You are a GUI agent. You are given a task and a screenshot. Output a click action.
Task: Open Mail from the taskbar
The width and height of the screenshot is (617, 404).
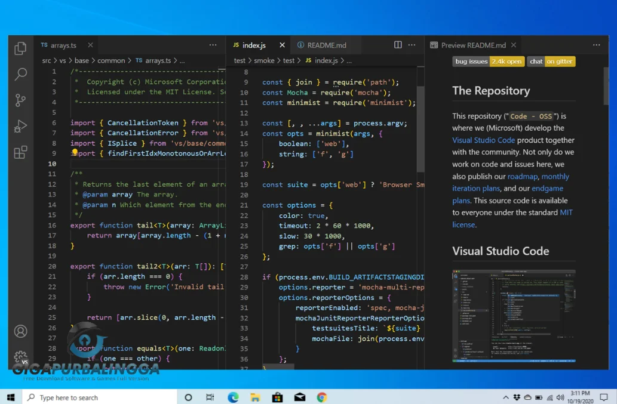(299, 397)
